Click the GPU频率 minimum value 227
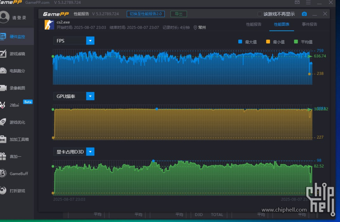The width and height of the screenshot is (340, 222). pyautogui.click(x=320, y=137)
